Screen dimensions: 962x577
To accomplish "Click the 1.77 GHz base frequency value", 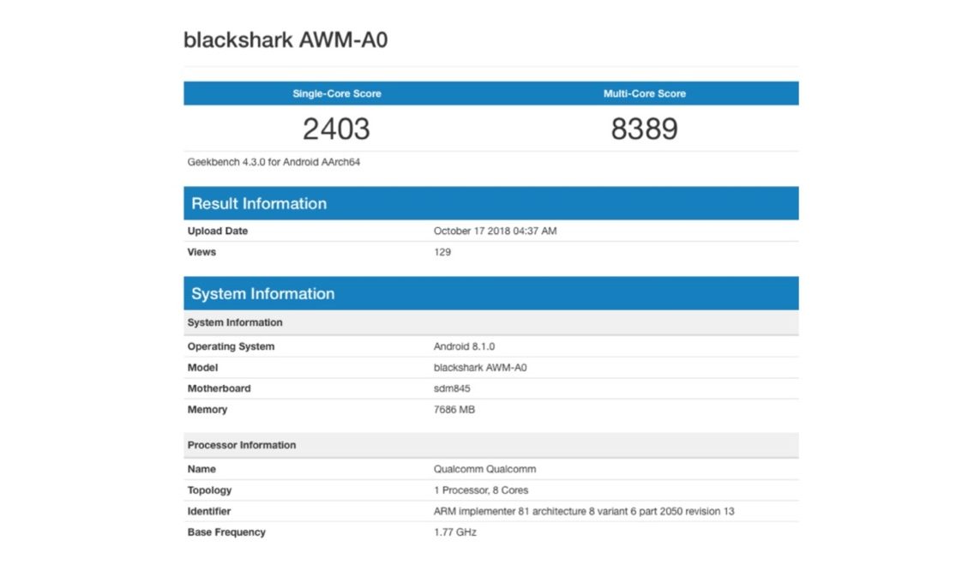I will point(454,532).
